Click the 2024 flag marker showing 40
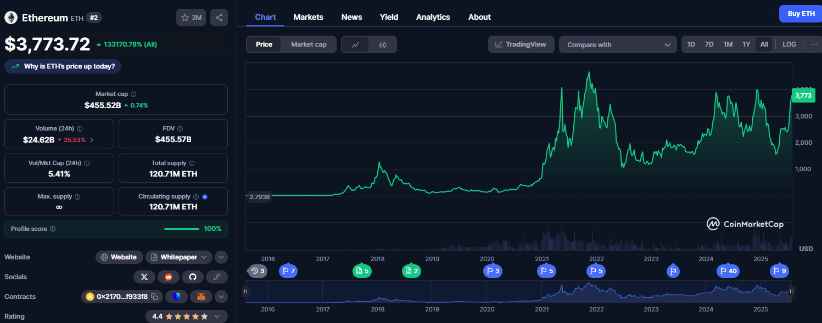This screenshot has height=323, width=822. point(729,271)
